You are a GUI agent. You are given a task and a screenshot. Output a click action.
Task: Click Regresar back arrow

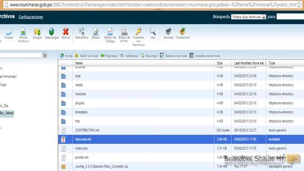click(109, 56)
